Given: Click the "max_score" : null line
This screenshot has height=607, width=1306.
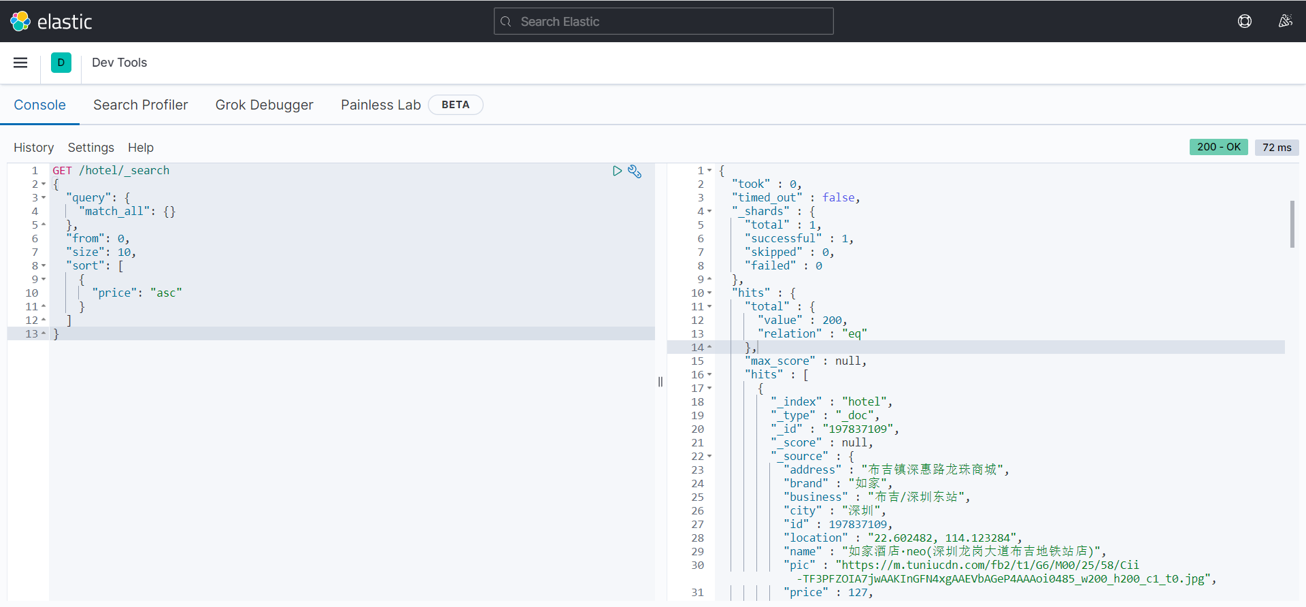Looking at the screenshot, I should (805, 361).
